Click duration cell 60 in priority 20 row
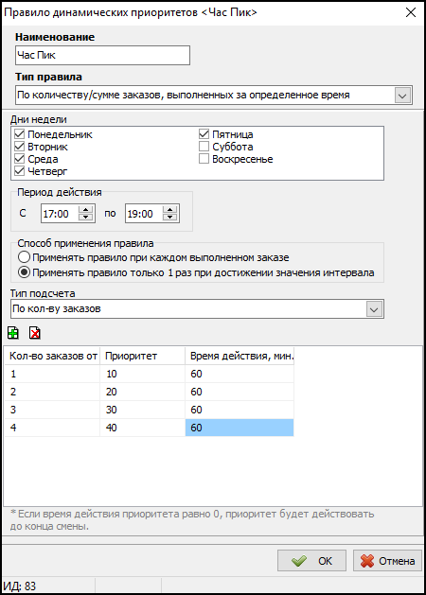The width and height of the screenshot is (426, 595). (240, 392)
